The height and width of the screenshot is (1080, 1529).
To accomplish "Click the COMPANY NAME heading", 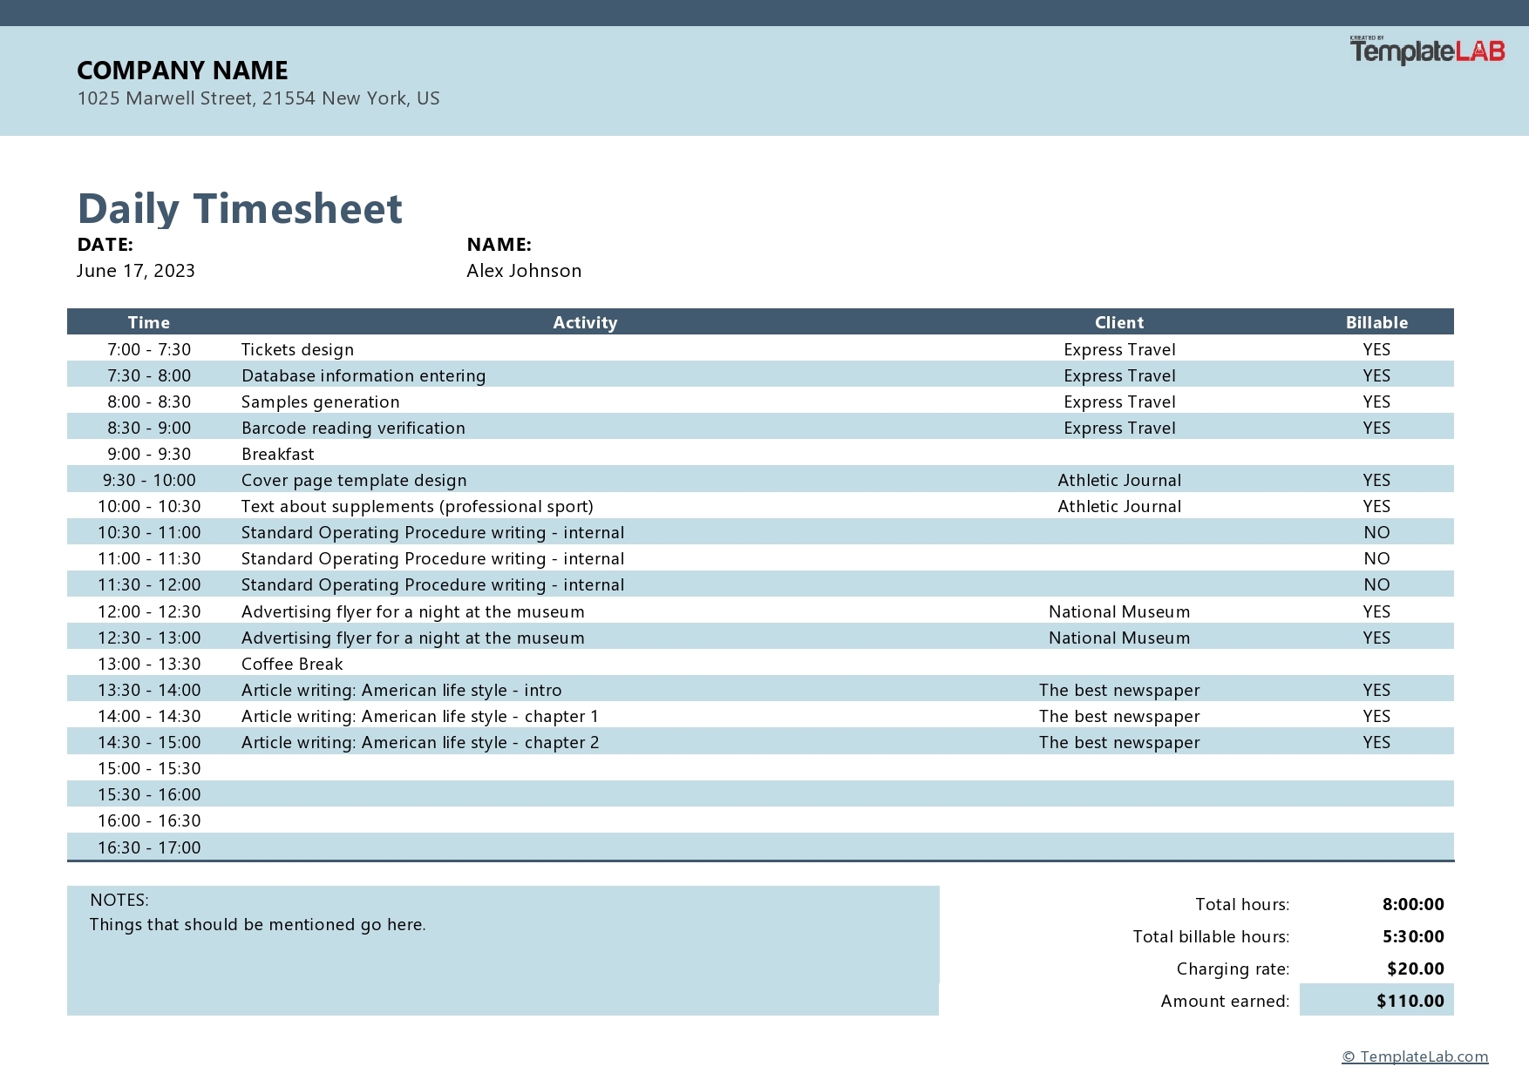I will click(182, 71).
